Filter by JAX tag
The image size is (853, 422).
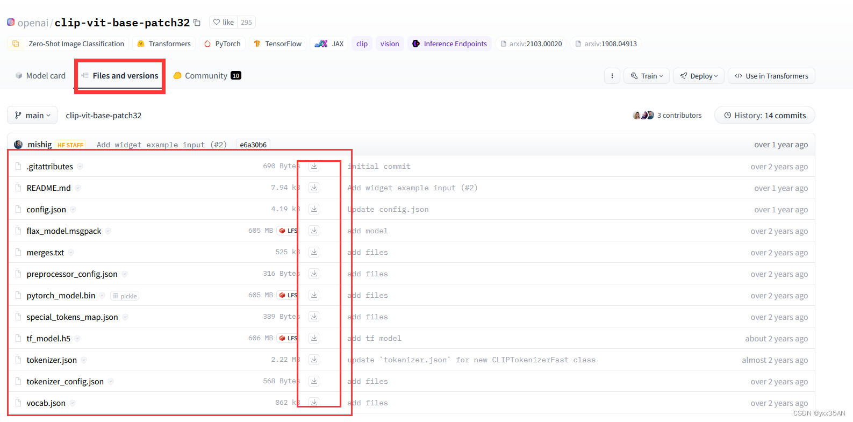click(x=329, y=44)
